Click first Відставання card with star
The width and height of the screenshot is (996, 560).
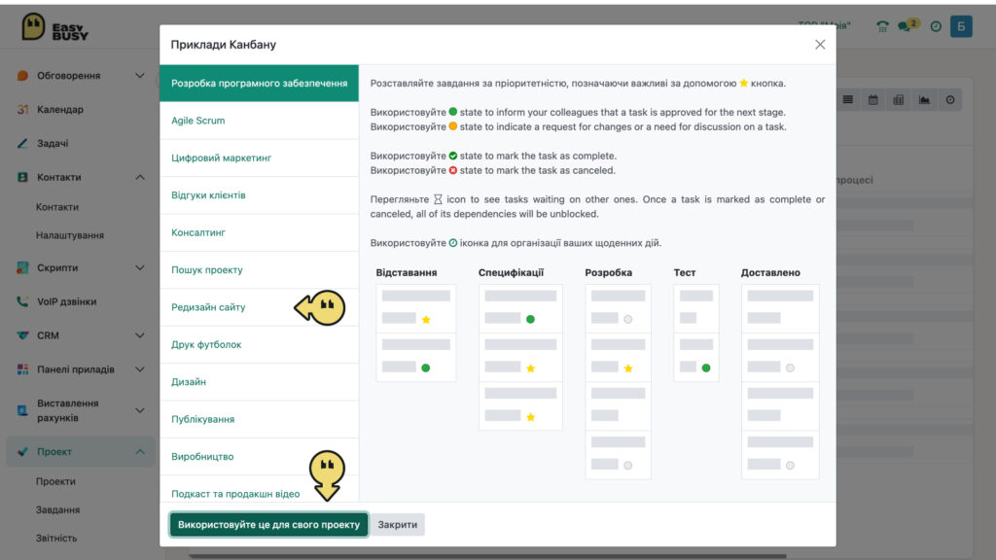(x=416, y=308)
